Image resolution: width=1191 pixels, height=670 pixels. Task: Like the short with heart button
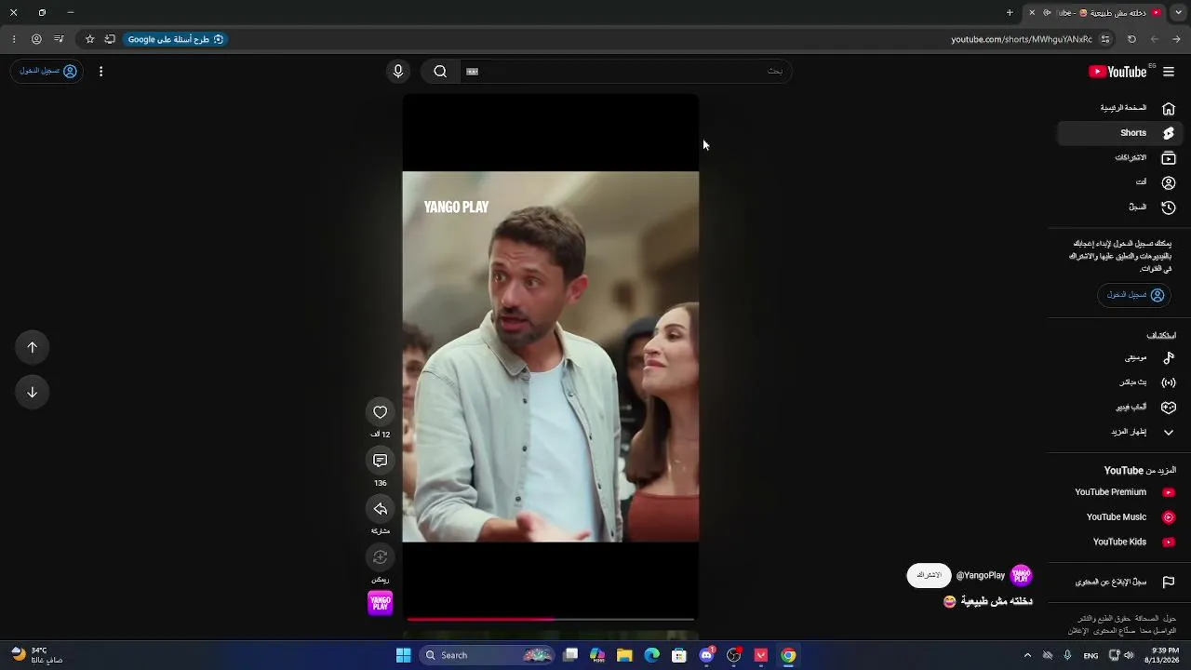381,412
